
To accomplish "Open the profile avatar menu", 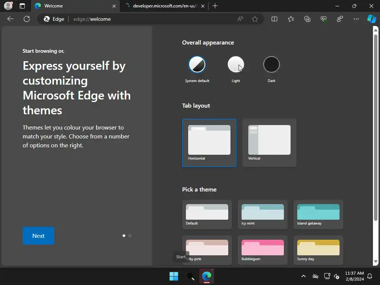I will (8, 6).
